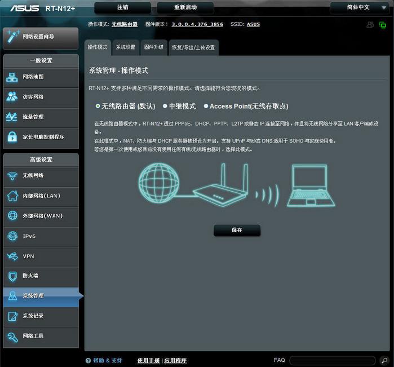Open the 应用程序 utility link
Viewport: 394px width, 367px height.
coord(175,361)
